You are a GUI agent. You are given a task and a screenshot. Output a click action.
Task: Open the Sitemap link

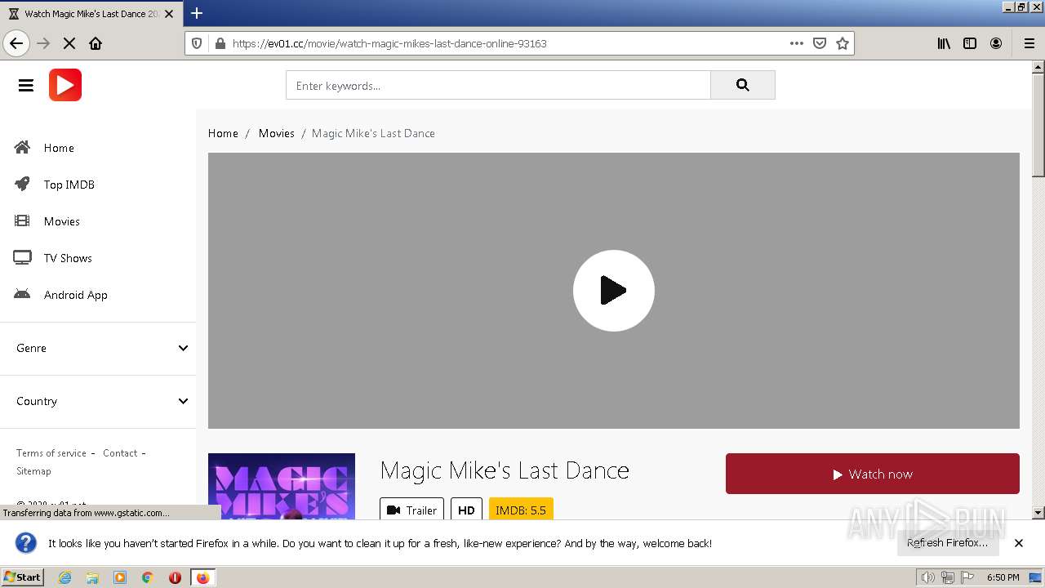coord(33,471)
